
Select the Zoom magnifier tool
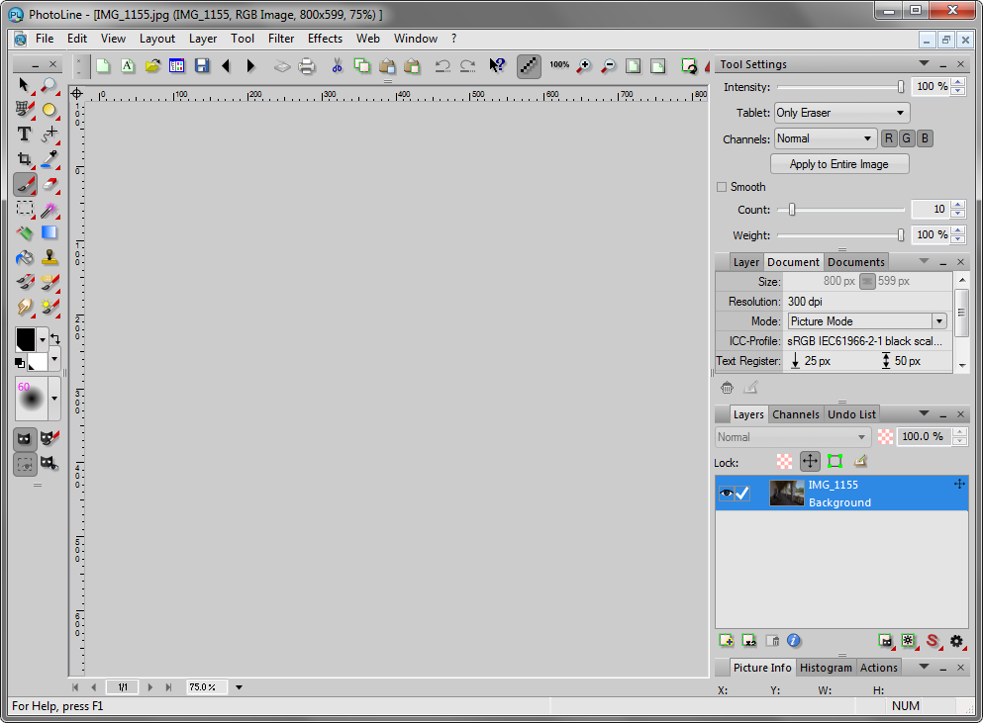pos(49,85)
